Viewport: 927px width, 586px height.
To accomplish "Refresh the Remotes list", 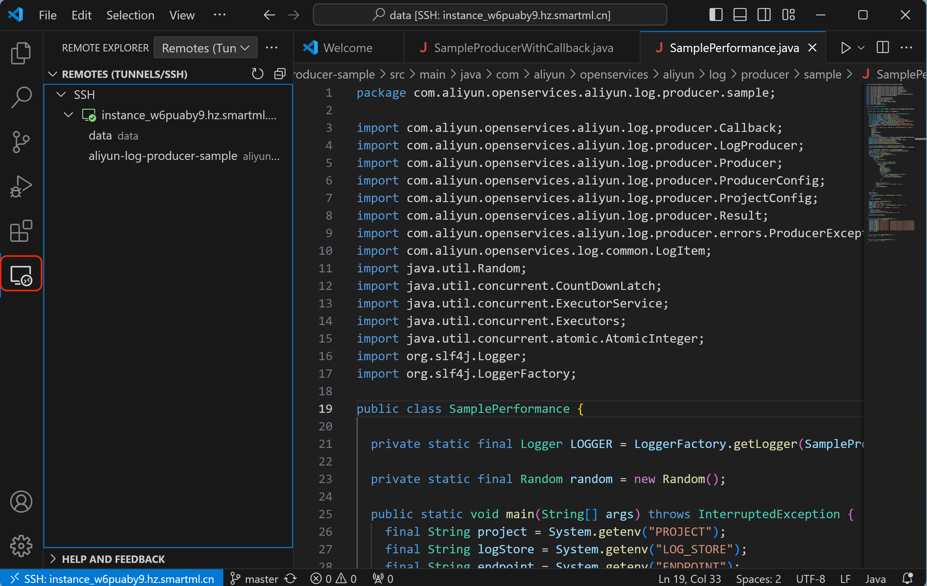I will click(x=257, y=74).
